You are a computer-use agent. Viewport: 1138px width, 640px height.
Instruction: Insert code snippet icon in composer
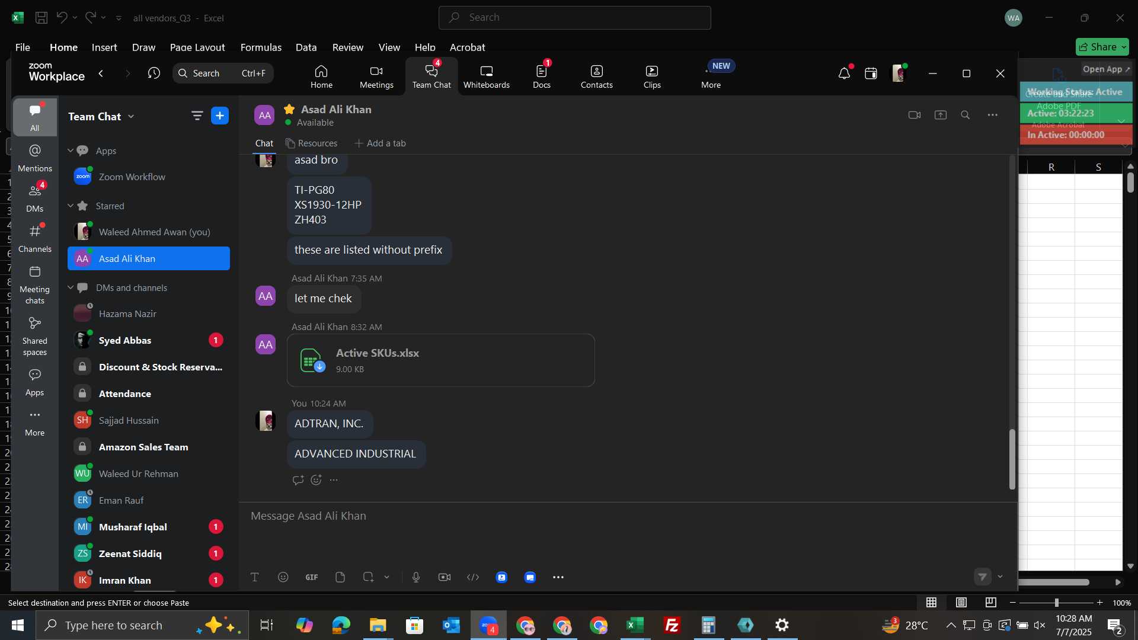pyautogui.click(x=473, y=577)
